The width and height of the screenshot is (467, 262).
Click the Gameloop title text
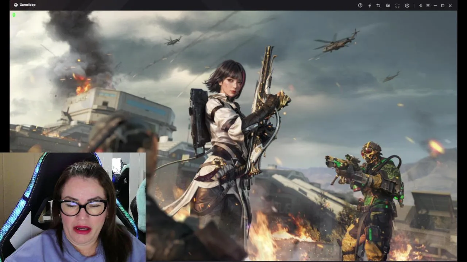28,5
